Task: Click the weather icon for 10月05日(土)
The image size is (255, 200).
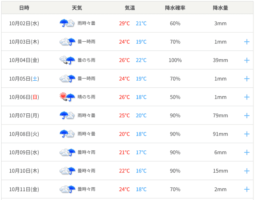Action: (67, 78)
